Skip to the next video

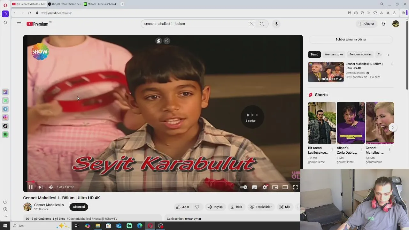click(x=41, y=187)
